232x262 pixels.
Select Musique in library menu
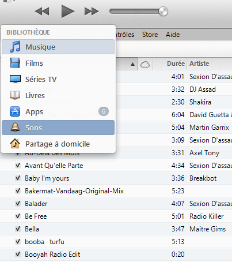(58, 47)
